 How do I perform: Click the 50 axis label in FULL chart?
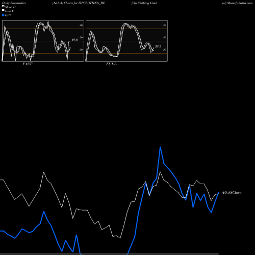(x=165, y=37)
